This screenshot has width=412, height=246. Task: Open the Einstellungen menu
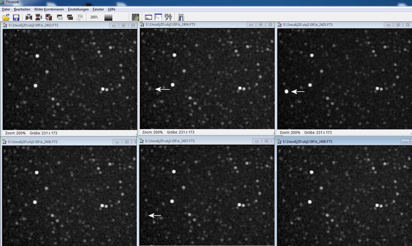point(78,9)
